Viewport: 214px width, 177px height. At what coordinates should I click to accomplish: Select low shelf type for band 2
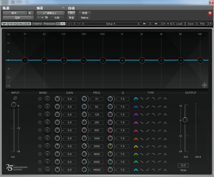142,107
